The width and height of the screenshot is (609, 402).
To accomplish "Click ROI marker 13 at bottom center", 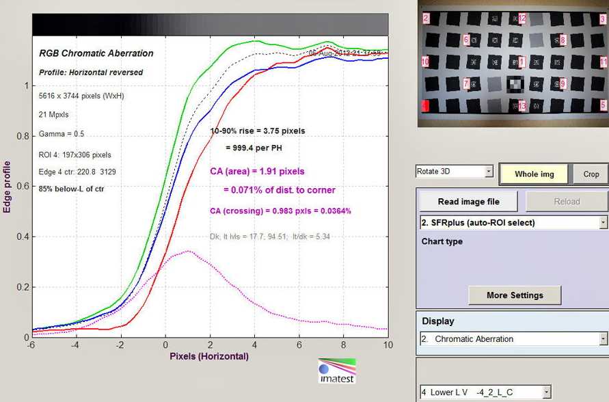I will (522, 106).
